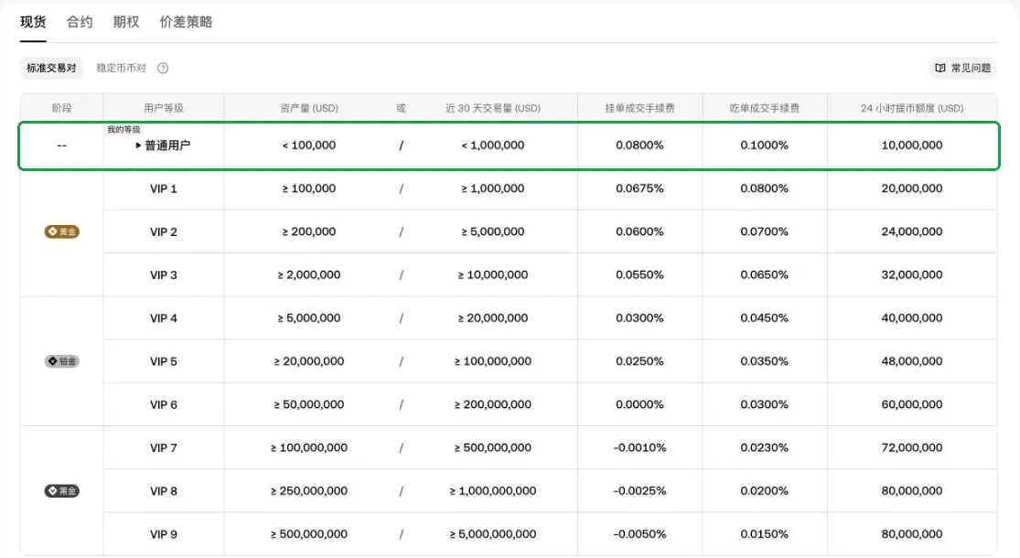The height and width of the screenshot is (558, 1020).
Task: Click the 吃单成交手续费 column header
Action: 765,108
